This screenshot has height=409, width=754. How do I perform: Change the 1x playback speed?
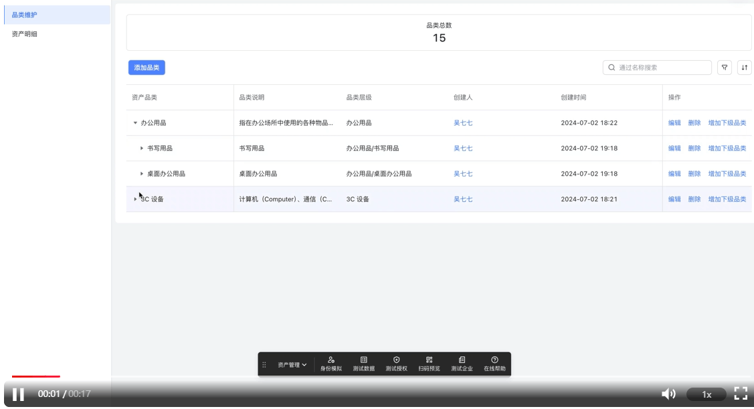pos(706,394)
